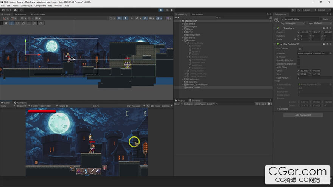333x187 pixels.
Task: Start Play mode with the play button
Action: [x=161, y=10]
